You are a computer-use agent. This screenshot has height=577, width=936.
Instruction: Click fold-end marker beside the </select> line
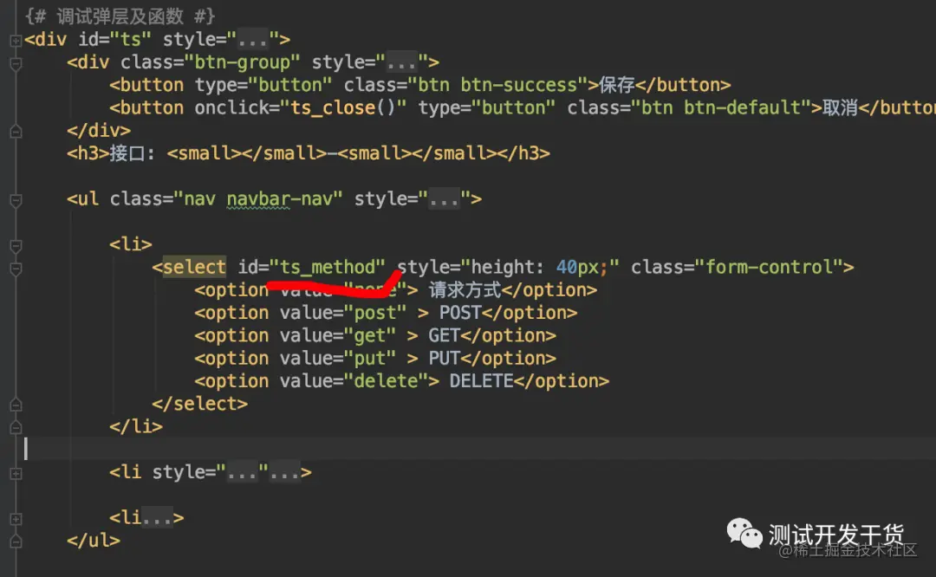[x=16, y=405]
